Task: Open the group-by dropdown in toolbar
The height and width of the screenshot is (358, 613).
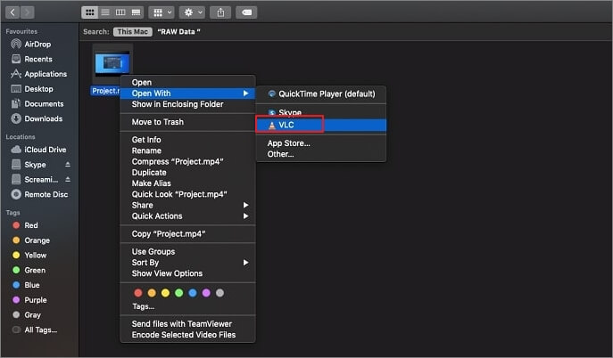Action: 162,13
